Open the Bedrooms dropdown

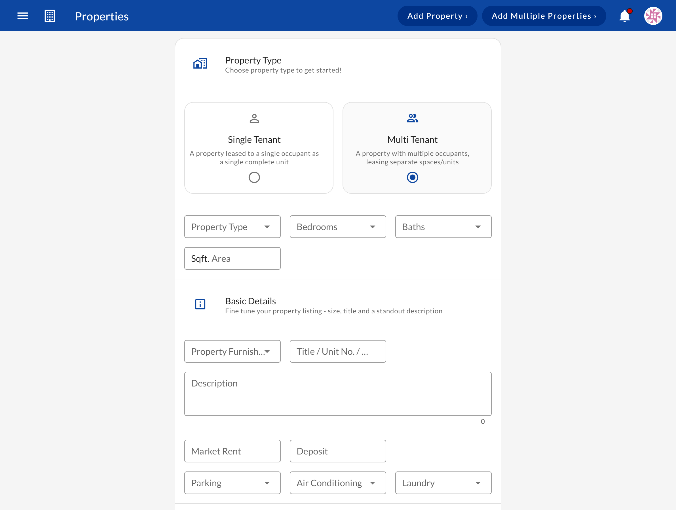(x=338, y=227)
